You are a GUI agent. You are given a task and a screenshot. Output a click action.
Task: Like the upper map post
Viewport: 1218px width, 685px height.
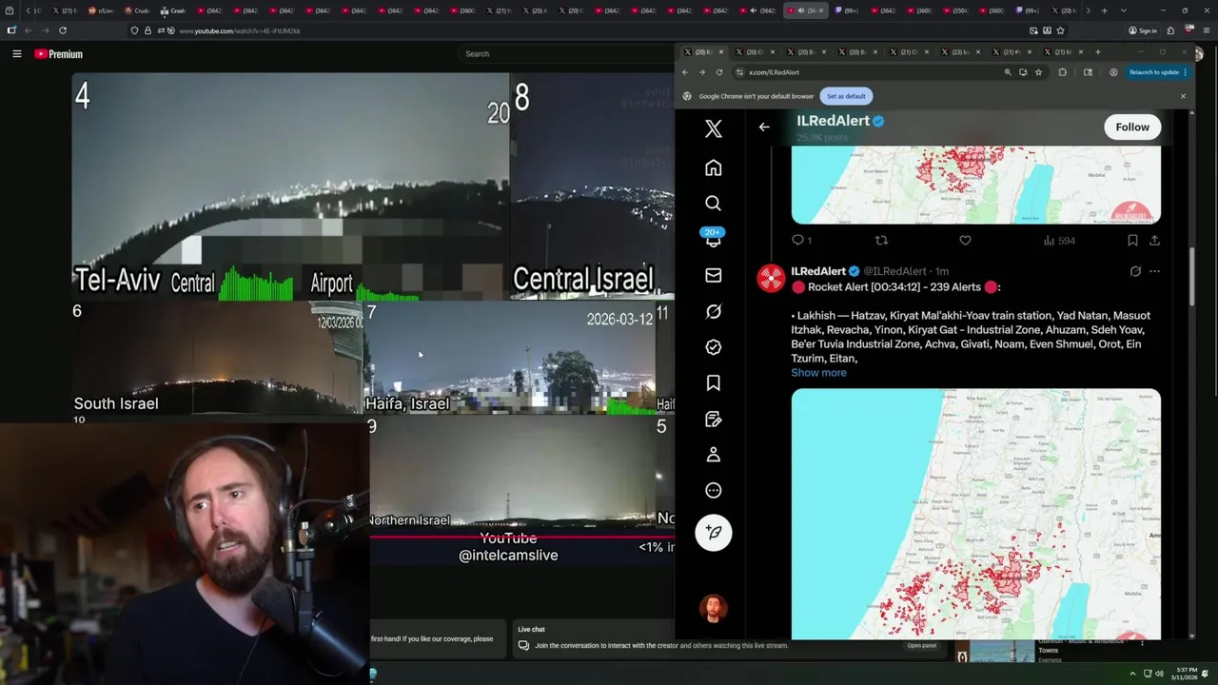(x=965, y=241)
